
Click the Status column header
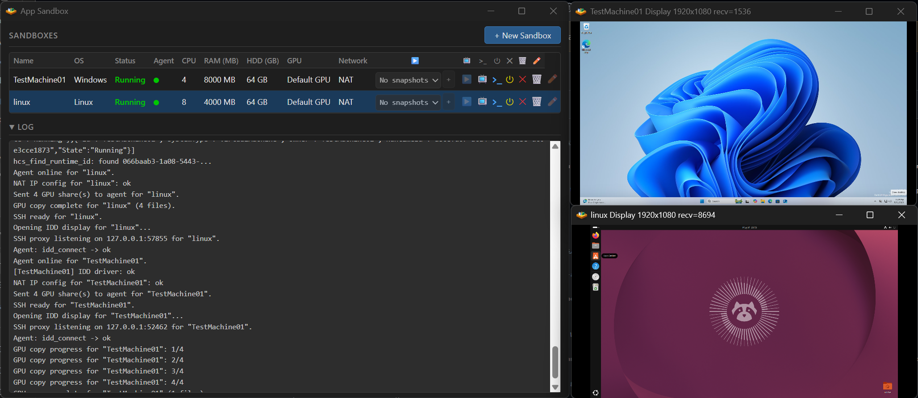pos(125,61)
